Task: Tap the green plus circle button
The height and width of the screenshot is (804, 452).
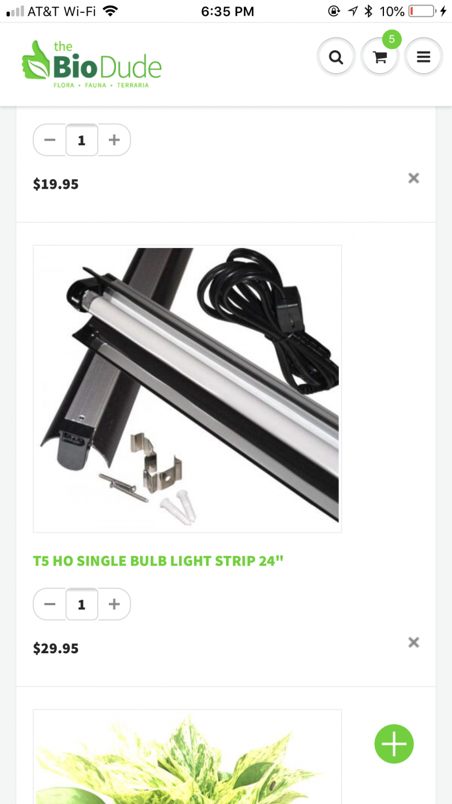Action: click(x=394, y=744)
